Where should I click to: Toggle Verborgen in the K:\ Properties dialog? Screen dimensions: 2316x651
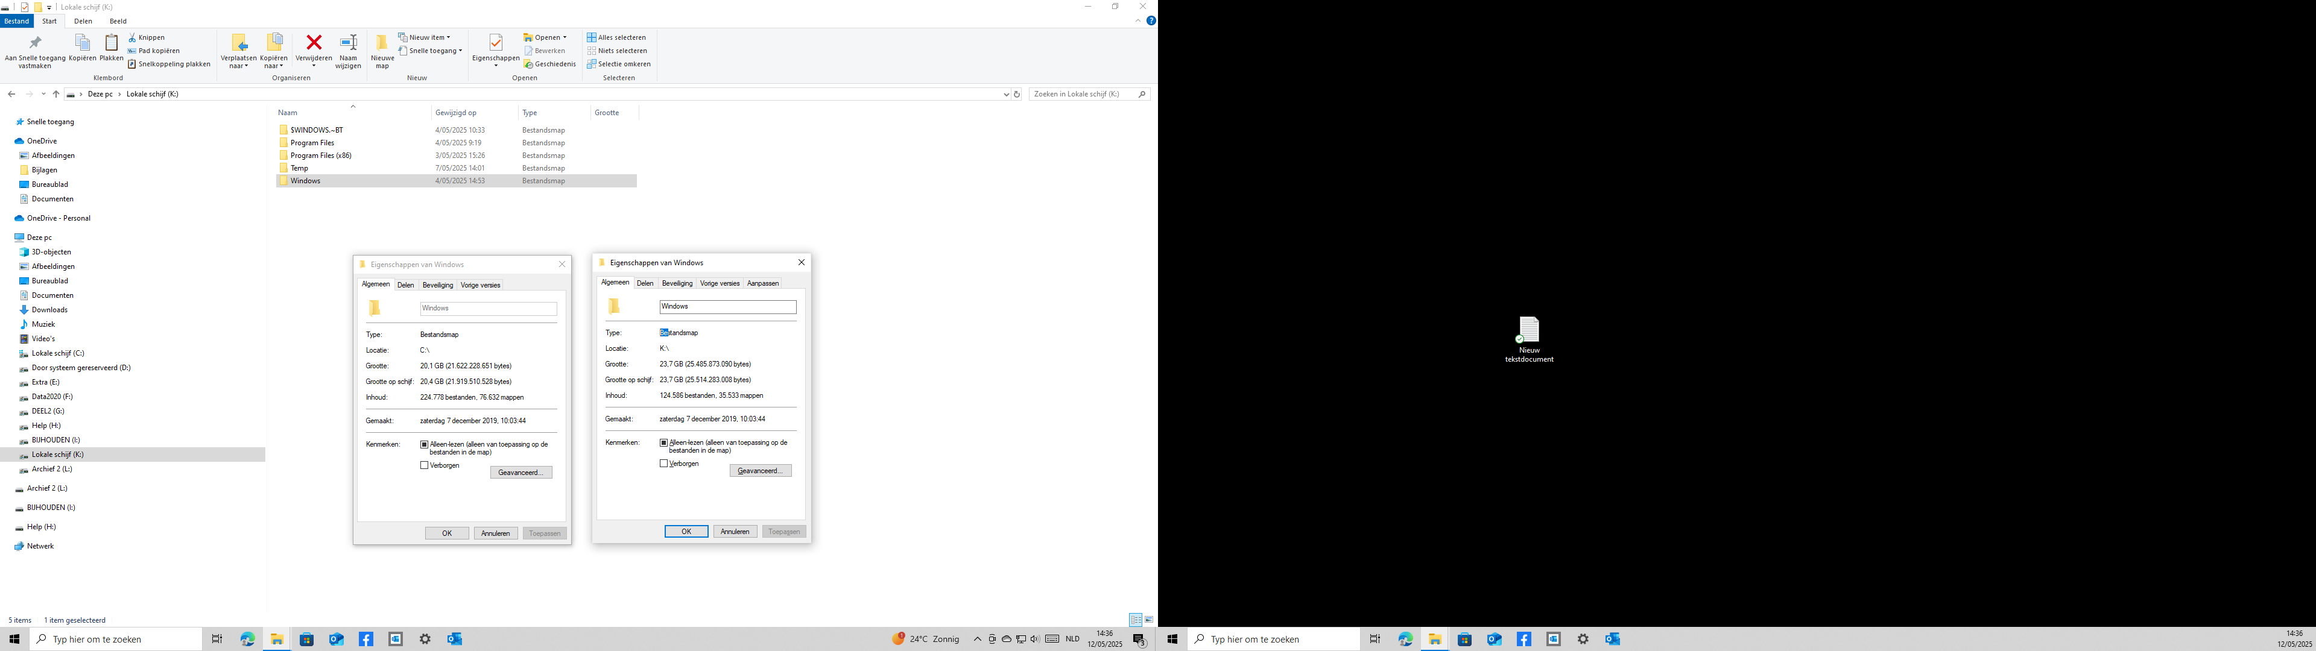click(x=663, y=463)
